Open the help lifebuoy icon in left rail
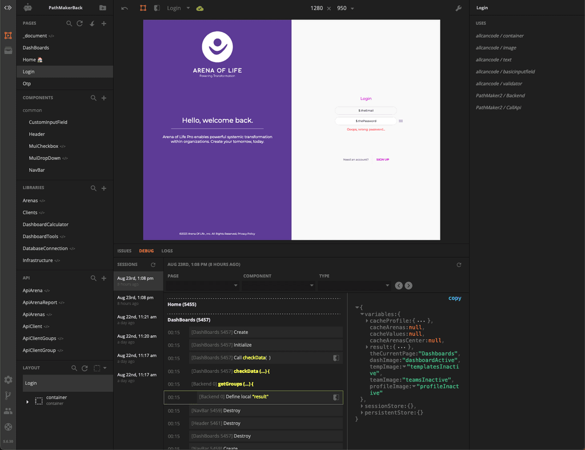 [8, 427]
